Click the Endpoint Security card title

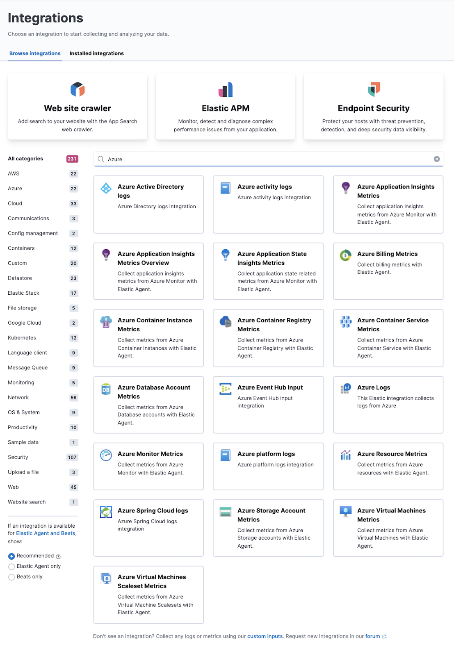[x=374, y=108]
